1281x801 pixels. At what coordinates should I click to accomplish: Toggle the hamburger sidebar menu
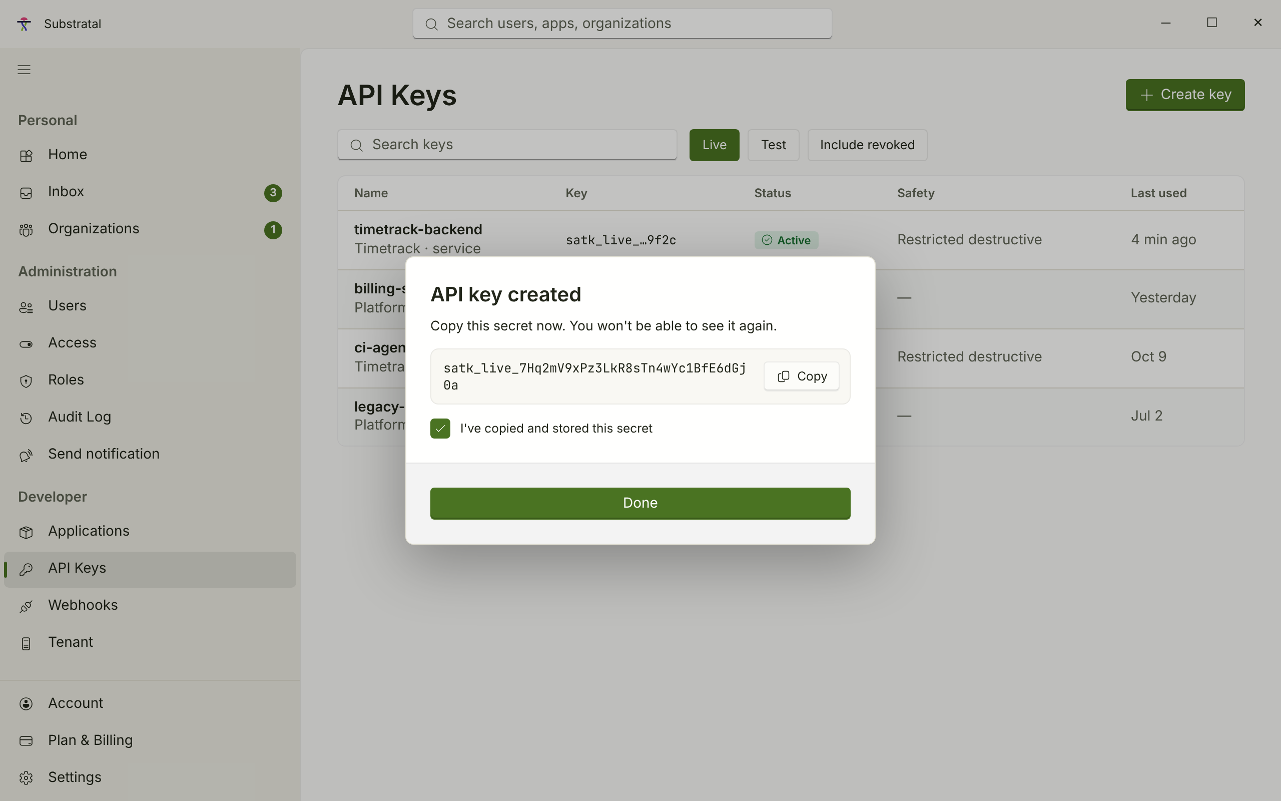pos(24,70)
